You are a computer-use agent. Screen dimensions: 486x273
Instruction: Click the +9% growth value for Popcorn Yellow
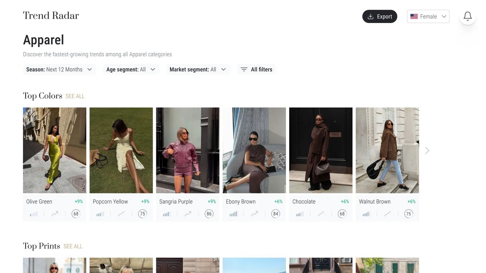pos(145,201)
